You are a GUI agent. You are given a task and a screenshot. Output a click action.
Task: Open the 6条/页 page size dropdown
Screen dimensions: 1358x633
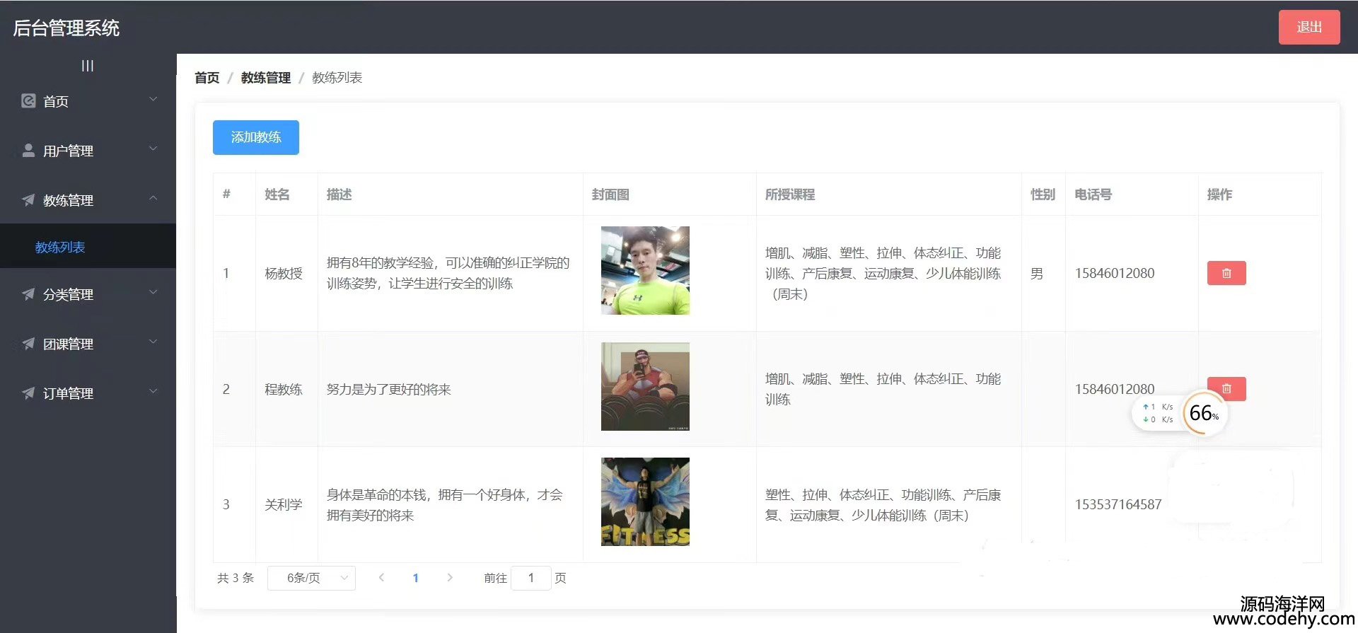[311, 578]
